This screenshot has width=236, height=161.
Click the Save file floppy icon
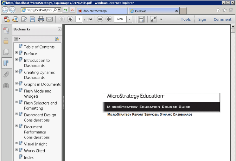[32, 19]
